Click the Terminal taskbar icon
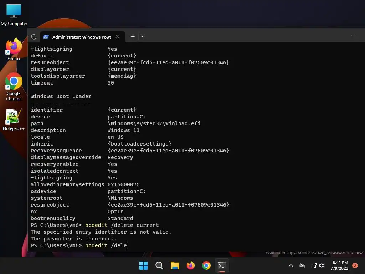This screenshot has height=274, width=365. (x=222, y=265)
